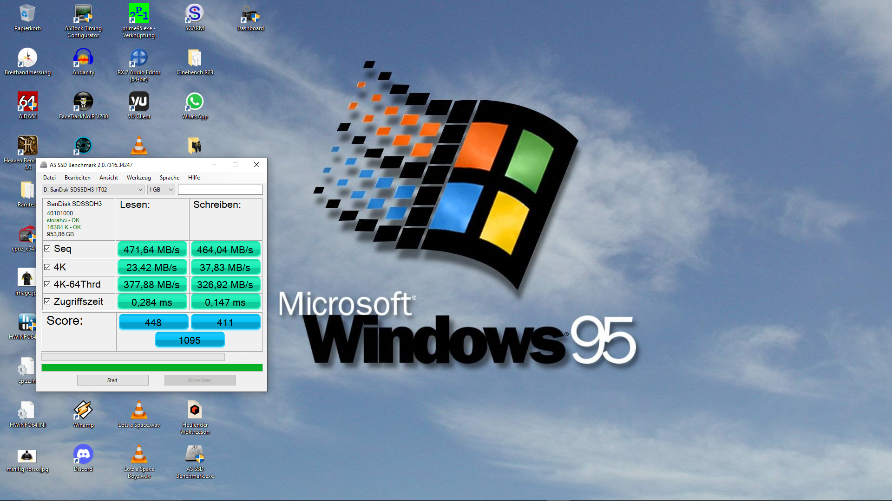Select the Cinebench R23 folder icon
This screenshot has height=501, width=892.
[x=195, y=58]
